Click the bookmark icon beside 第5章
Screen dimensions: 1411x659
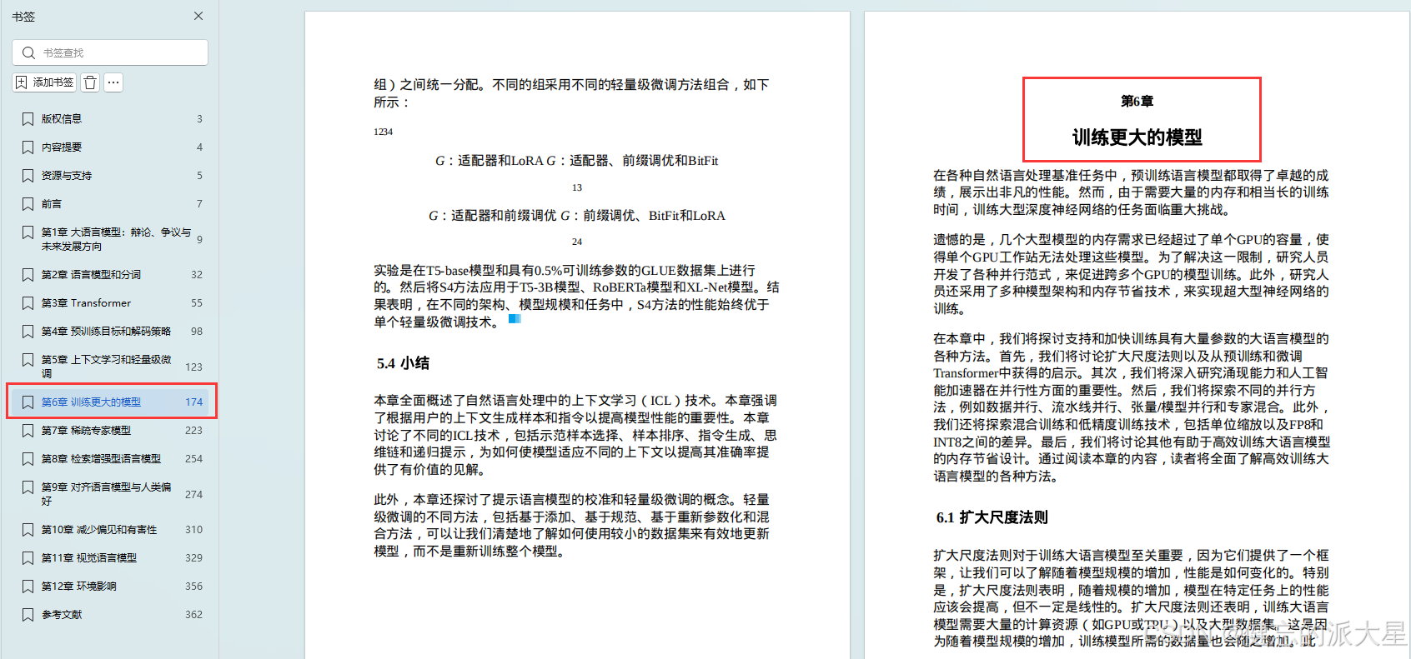[28, 360]
